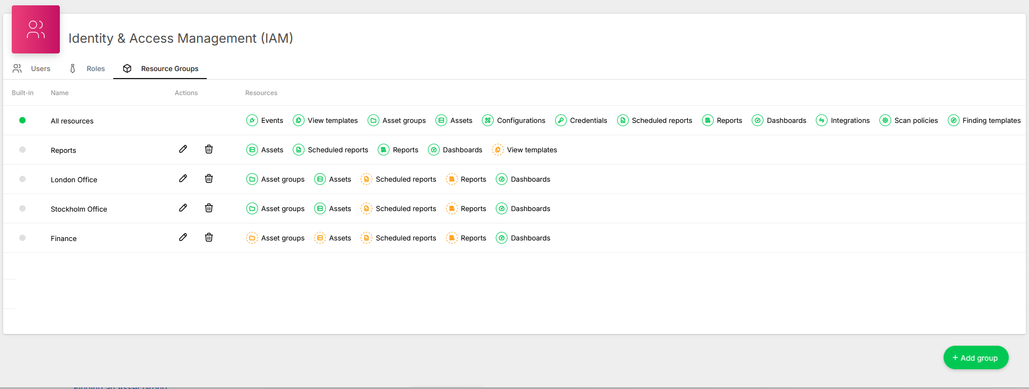Viewport: 1029px width, 389px height.
Task: Select the Finance group name
Action: pyautogui.click(x=64, y=239)
